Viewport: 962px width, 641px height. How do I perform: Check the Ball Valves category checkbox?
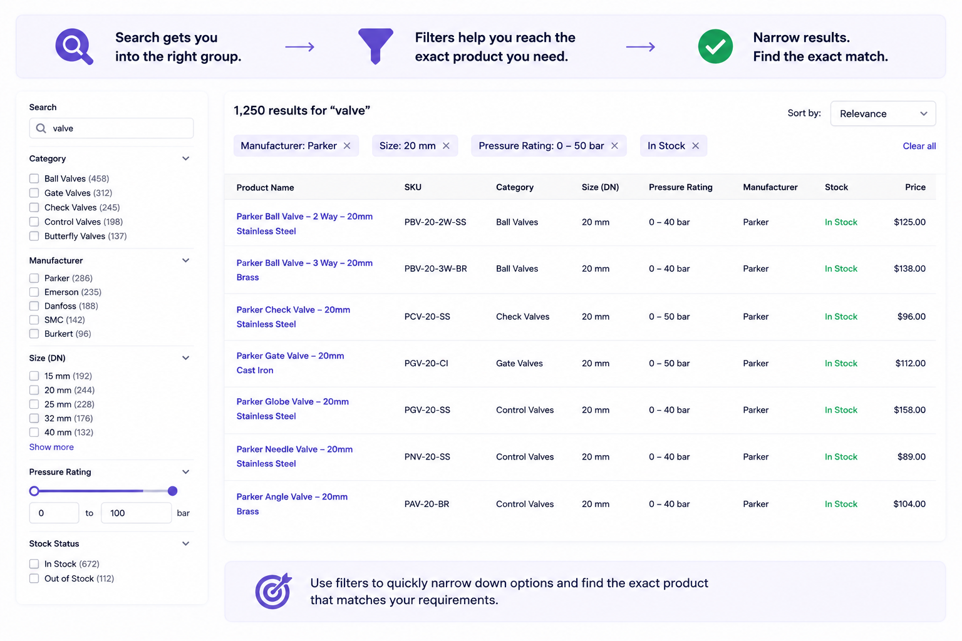[x=34, y=178]
